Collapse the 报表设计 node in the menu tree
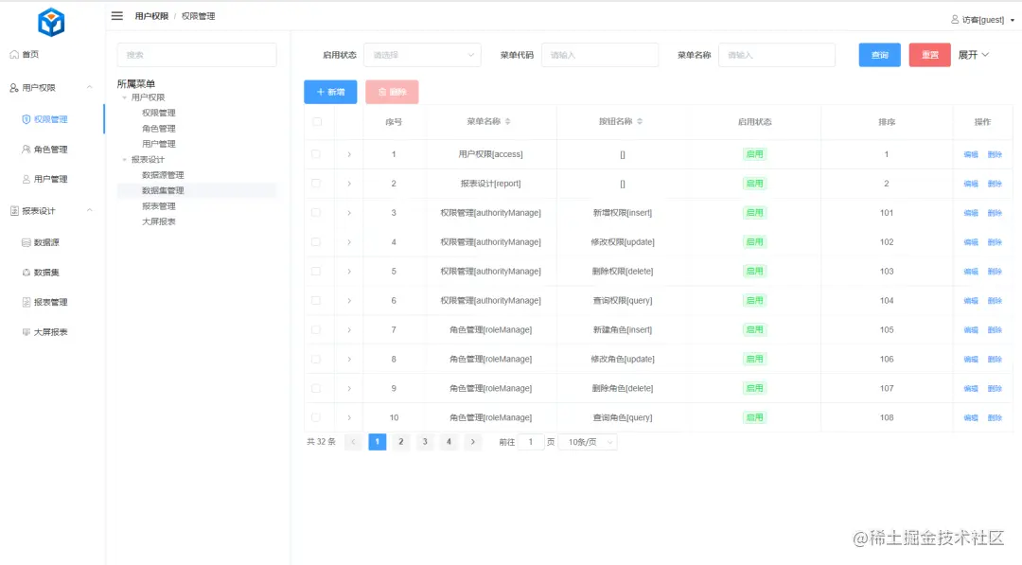 coord(124,156)
